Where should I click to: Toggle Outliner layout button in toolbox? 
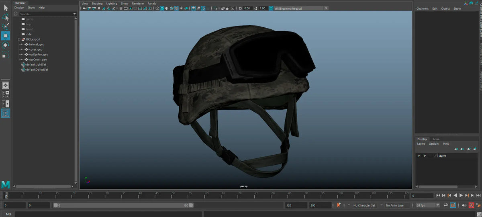pyautogui.click(x=6, y=113)
